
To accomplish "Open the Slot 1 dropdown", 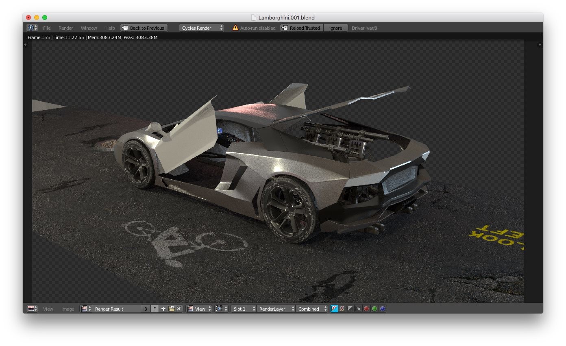I will 242,309.
